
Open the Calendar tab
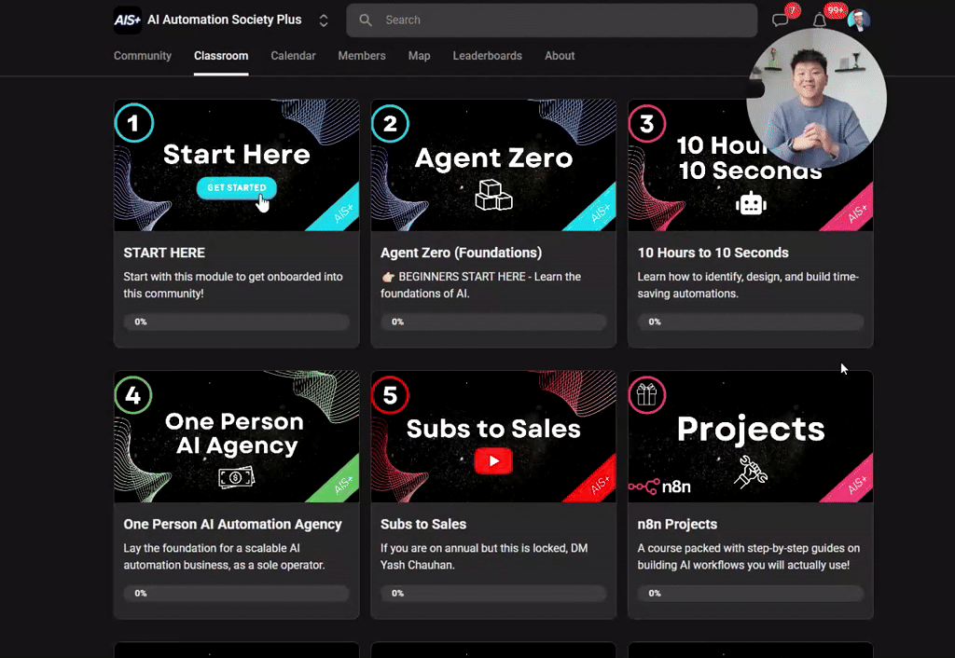pyautogui.click(x=293, y=56)
